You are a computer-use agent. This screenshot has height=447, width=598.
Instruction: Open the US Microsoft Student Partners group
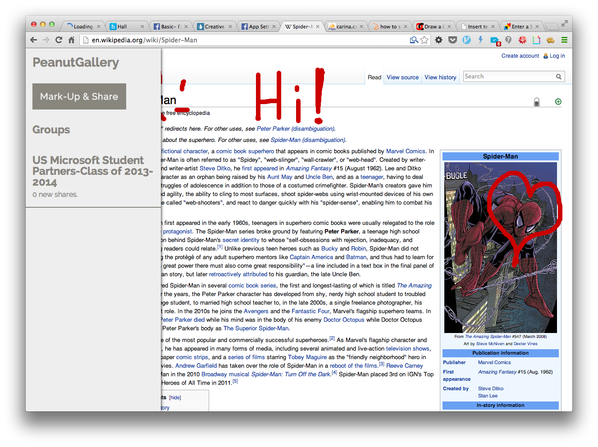point(92,171)
